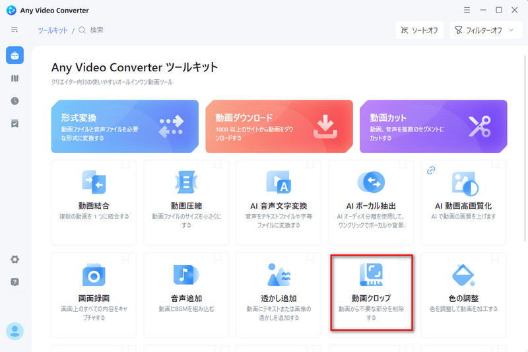
Task: Open the 透かし追加 watermark tool
Action: point(279,295)
